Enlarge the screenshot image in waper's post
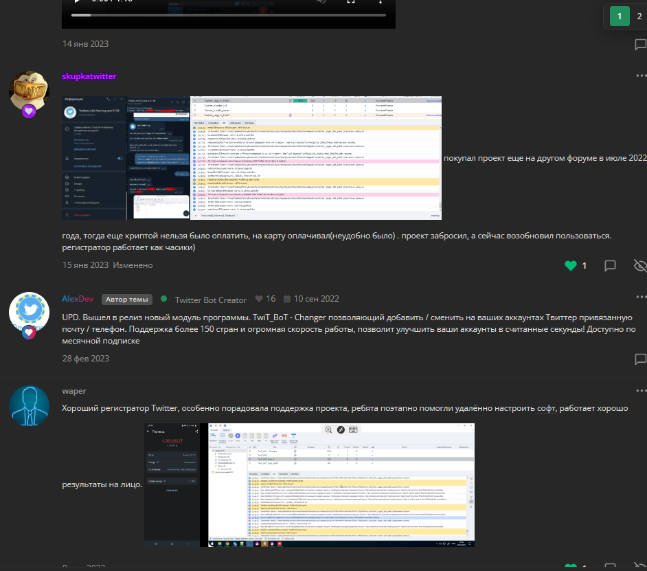This screenshot has width=647, height=571. (310, 485)
